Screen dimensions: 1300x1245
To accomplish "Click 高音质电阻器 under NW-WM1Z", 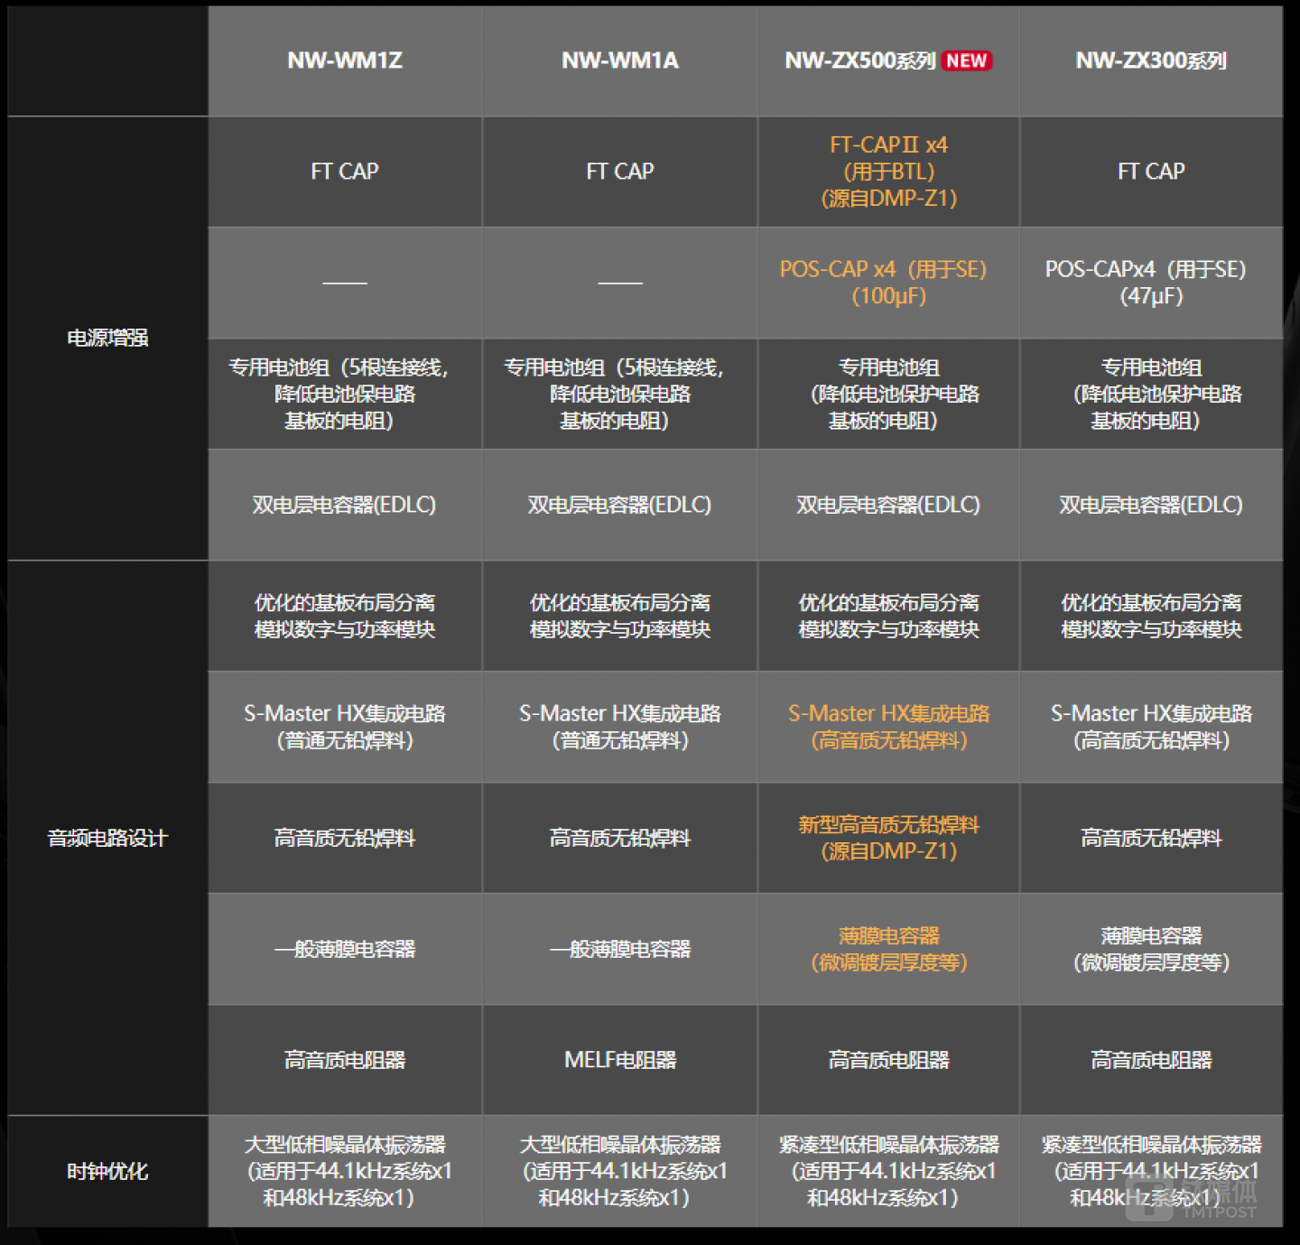I will click(345, 1060).
